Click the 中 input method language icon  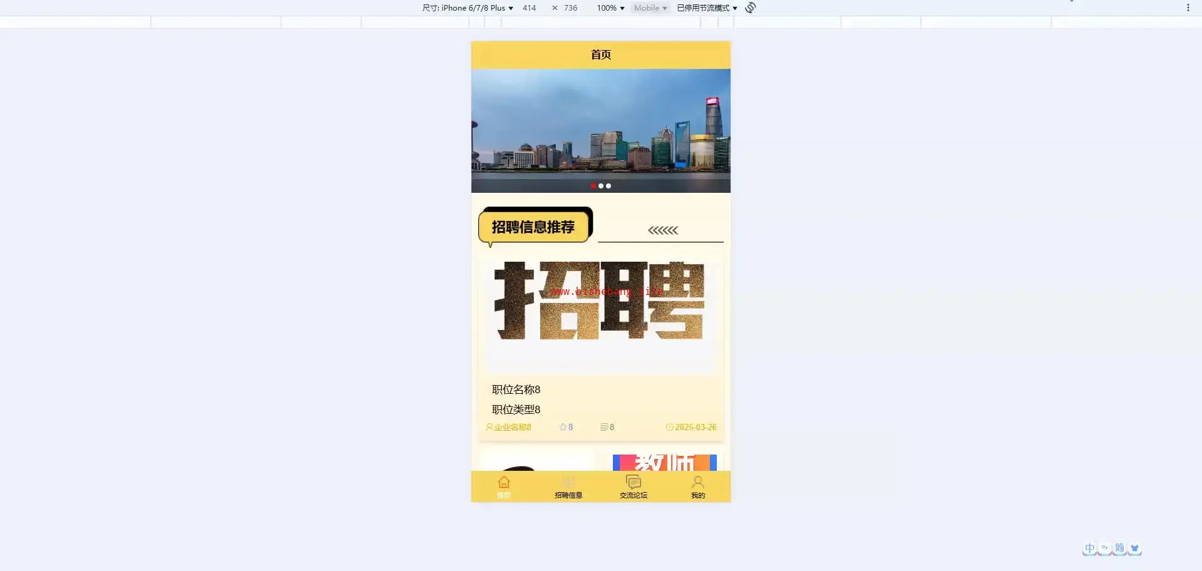click(1090, 548)
